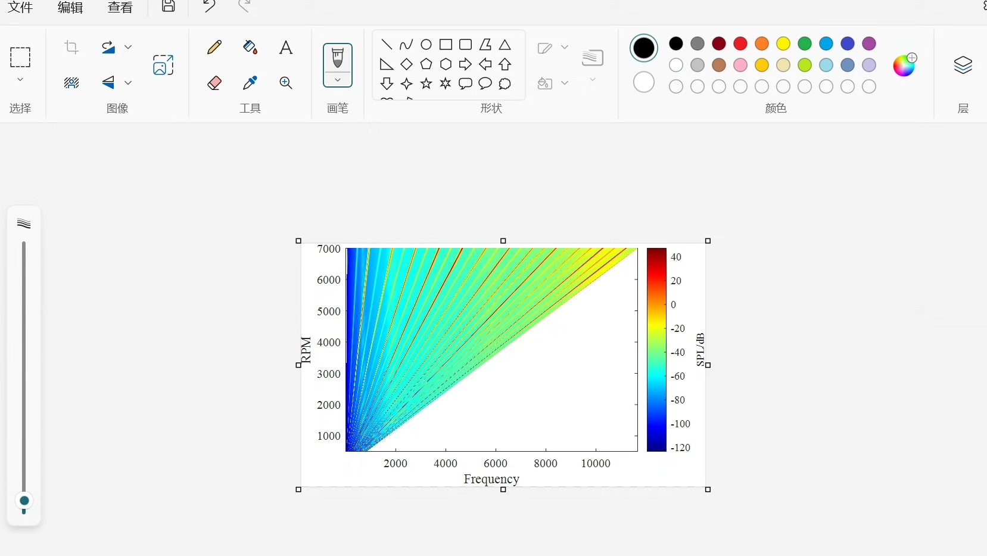Screen dimensions: 987x556
Task: Open the rotate options dropdown
Action: [x=128, y=48]
